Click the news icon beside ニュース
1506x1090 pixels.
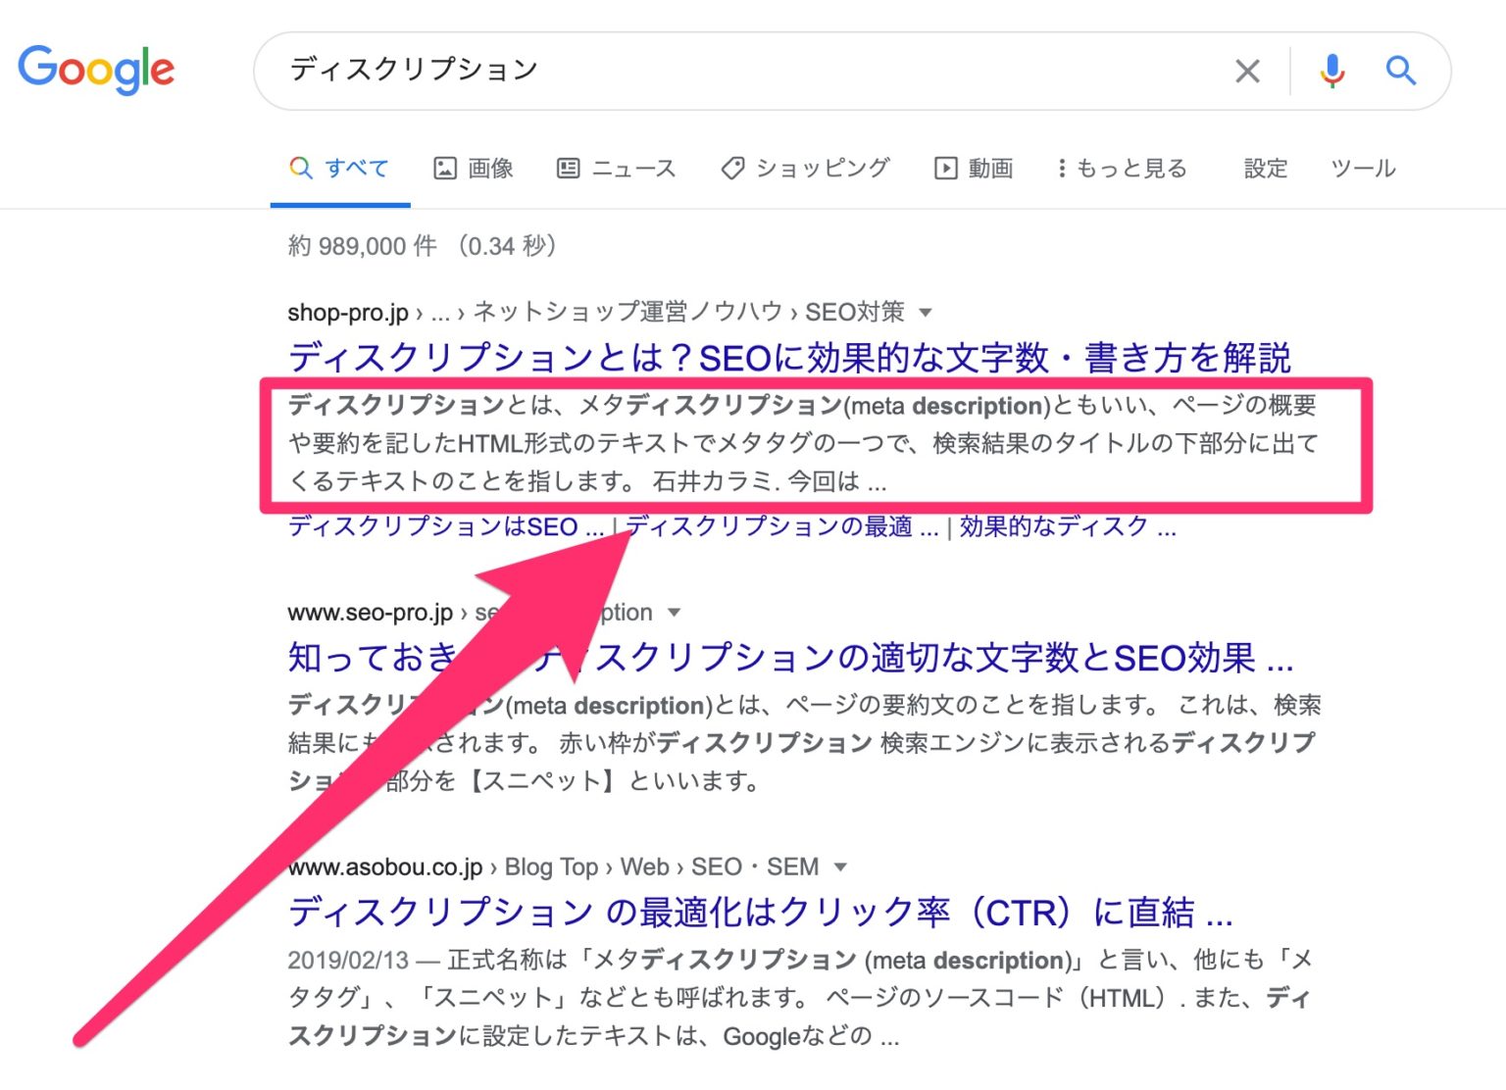[567, 168]
